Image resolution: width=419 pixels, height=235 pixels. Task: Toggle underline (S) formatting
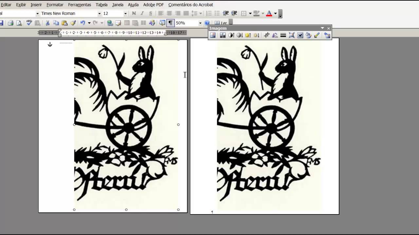[151, 13]
